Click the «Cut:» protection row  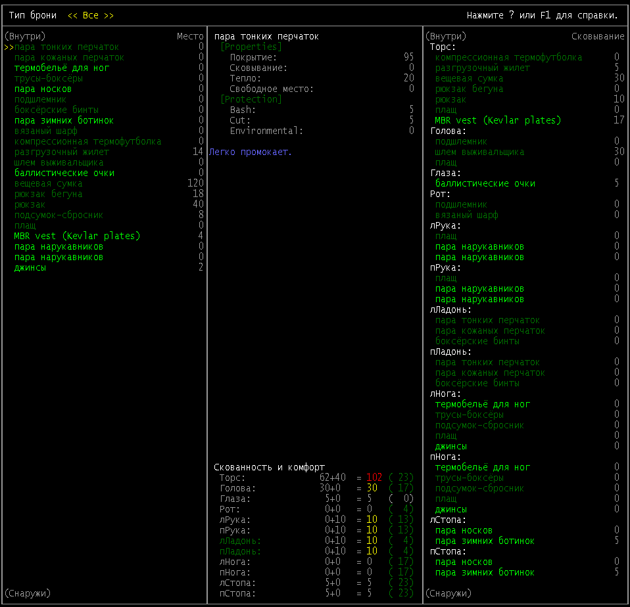pyautogui.click(x=322, y=120)
